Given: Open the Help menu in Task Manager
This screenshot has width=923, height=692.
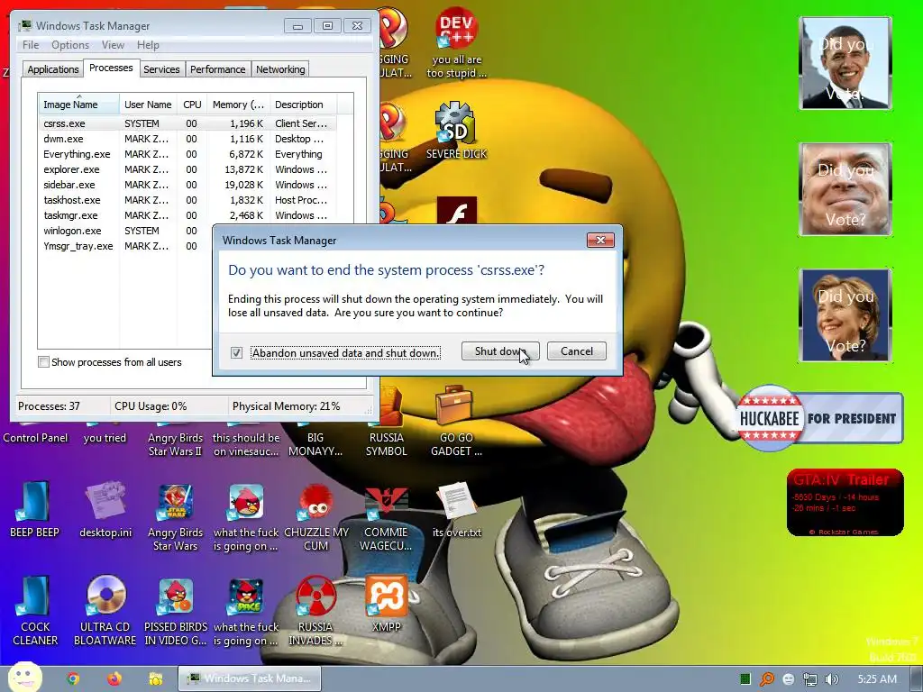Looking at the screenshot, I should click(148, 45).
